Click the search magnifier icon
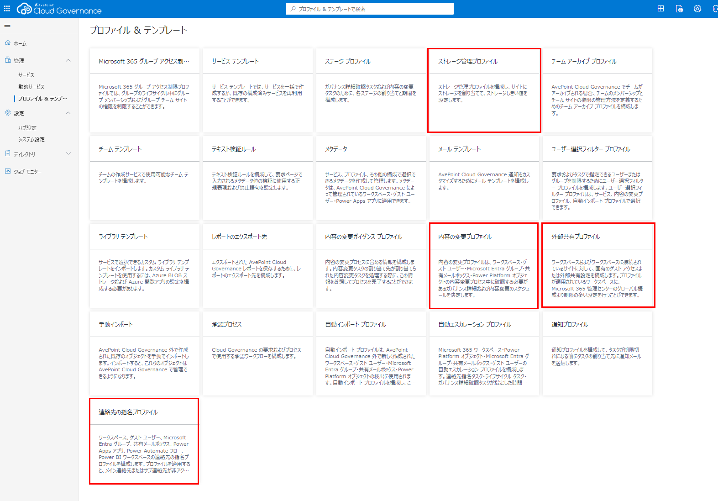This screenshot has width=718, height=501. coord(293,9)
